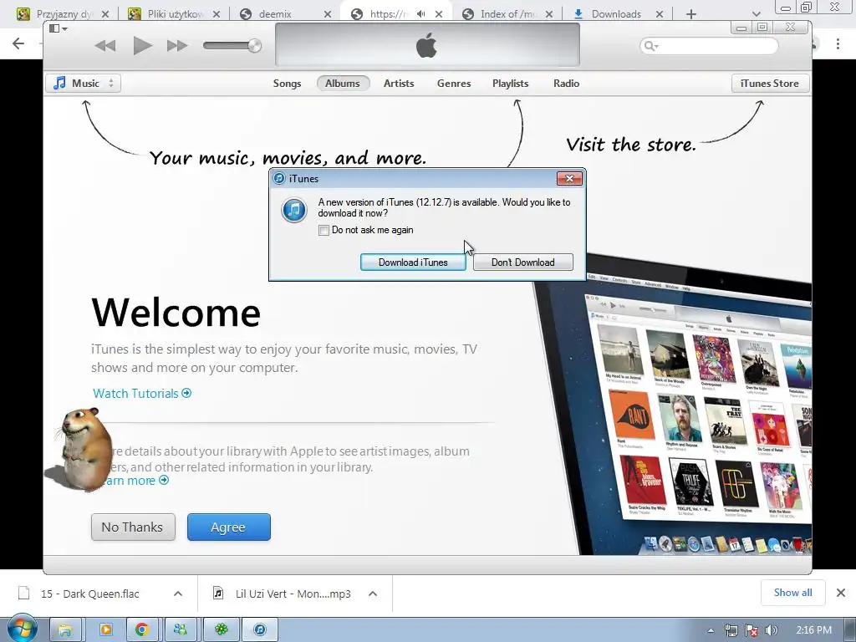Image resolution: width=856 pixels, height=642 pixels.
Task: Click the network tray icon
Action: (x=731, y=630)
